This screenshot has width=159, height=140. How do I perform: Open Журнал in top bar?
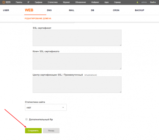coord(66,2)
